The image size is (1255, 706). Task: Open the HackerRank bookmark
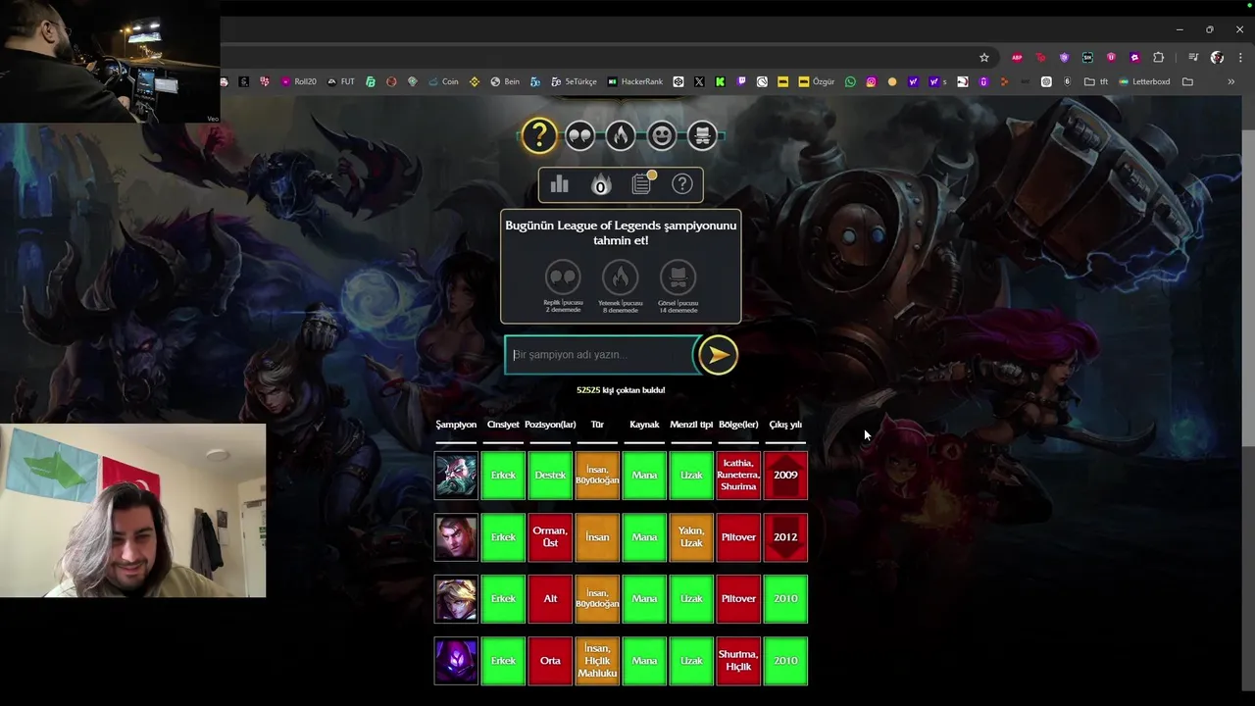pyautogui.click(x=635, y=82)
